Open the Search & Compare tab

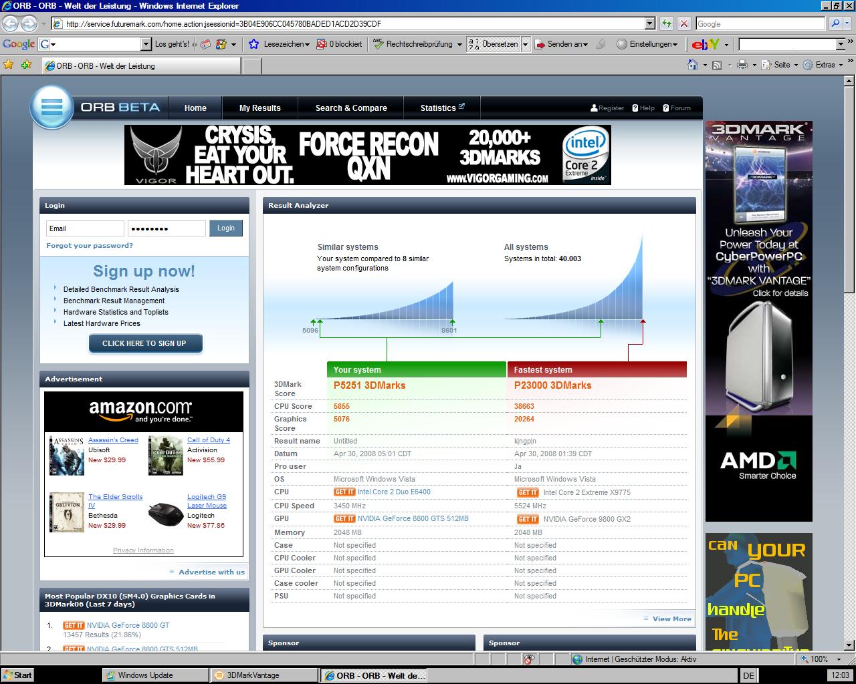[351, 108]
